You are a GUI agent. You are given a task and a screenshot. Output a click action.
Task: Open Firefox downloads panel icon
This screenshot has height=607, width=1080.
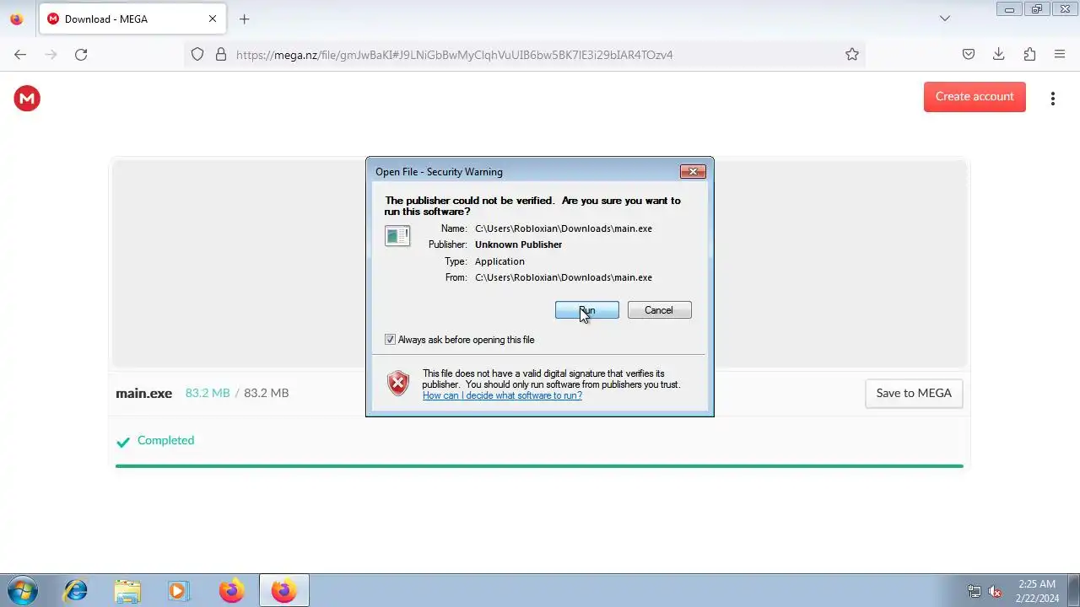point(999,55)
